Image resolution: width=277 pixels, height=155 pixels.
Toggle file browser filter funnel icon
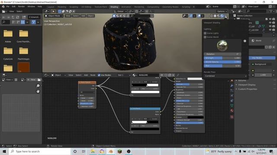tap(33, 22)
